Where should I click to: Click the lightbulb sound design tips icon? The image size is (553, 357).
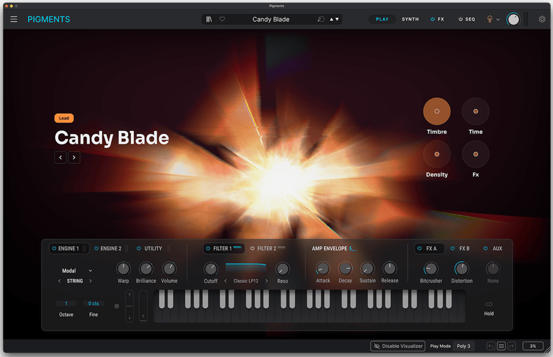489,19
